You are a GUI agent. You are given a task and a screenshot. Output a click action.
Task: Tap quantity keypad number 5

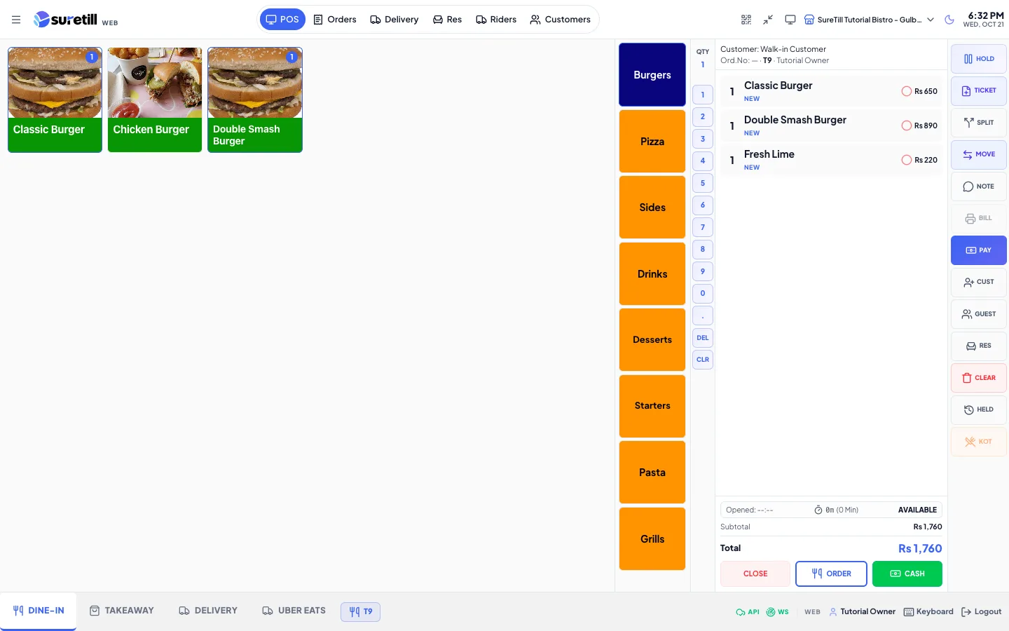(x=703, y=183)
